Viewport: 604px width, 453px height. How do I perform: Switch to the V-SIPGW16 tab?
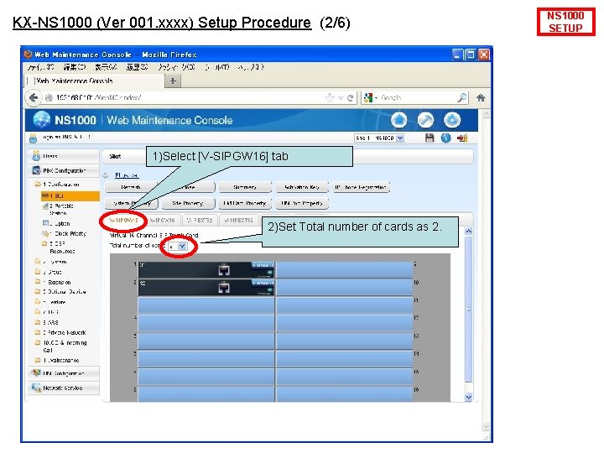[123, 221]
